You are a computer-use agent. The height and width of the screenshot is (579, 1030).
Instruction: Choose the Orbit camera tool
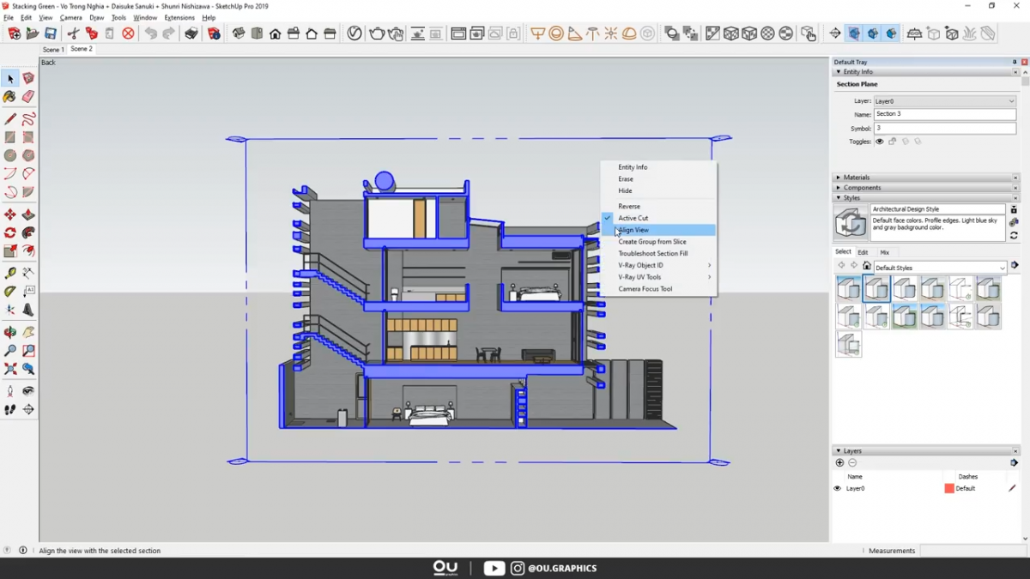pos(10,332)
